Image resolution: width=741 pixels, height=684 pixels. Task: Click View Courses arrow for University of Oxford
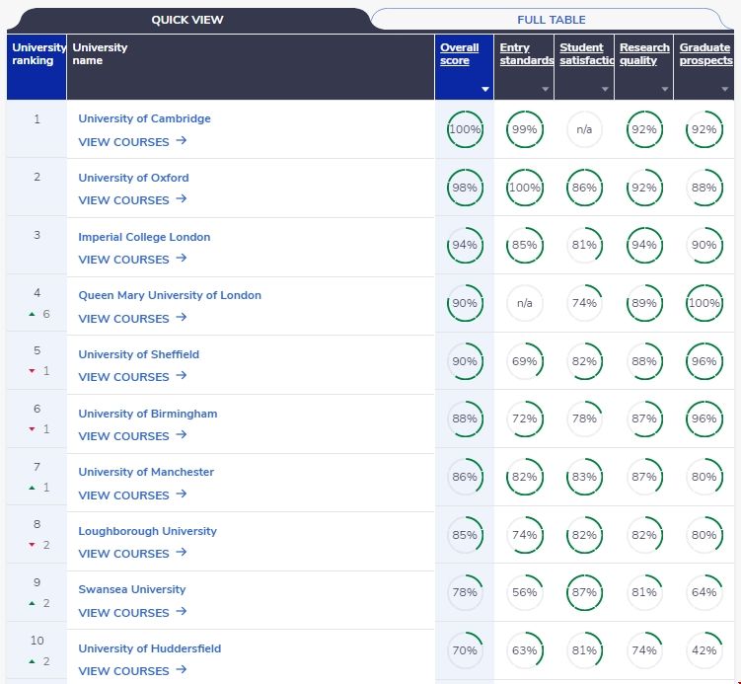(181, 199)
